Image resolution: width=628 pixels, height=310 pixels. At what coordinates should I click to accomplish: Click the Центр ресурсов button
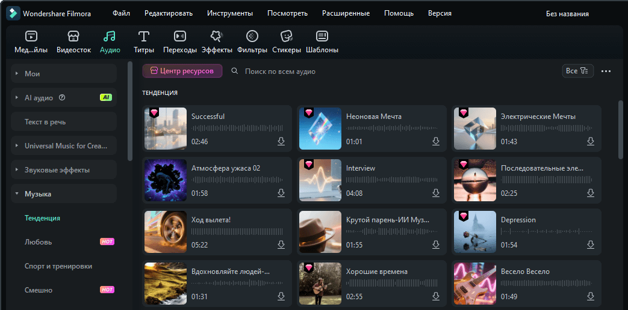pos(182,71)
